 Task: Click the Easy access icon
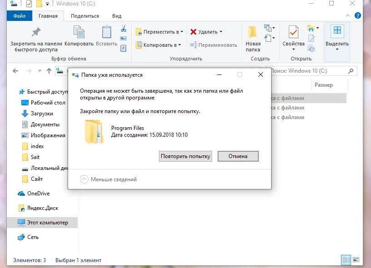point(268,38)
